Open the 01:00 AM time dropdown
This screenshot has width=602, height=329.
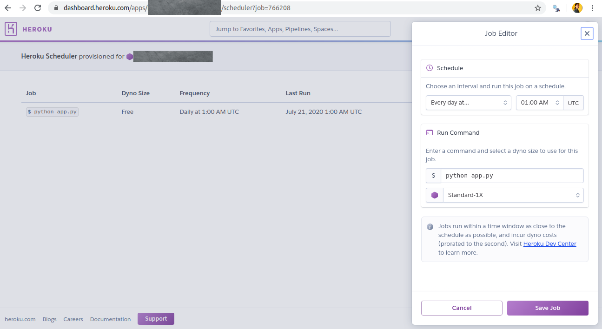click(539, 103)
